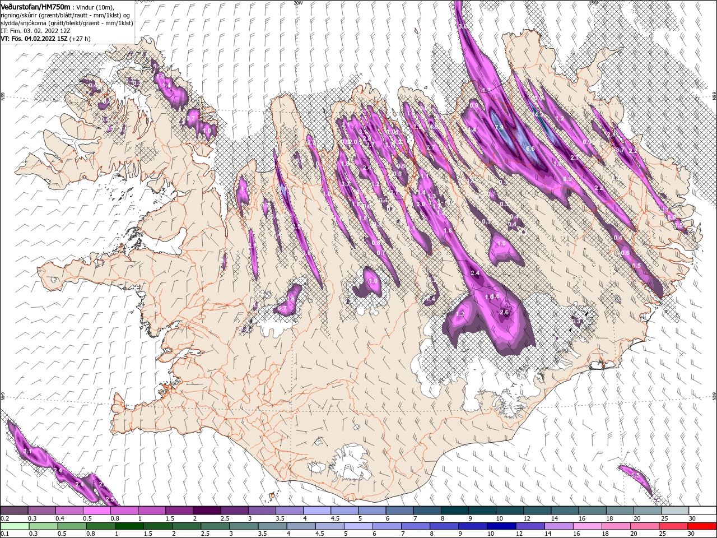The width and height of the screenshot is (717, 538).
Task: Click the dark teal snow swatch between 8 and 9
Action: [x=454, y=511]
